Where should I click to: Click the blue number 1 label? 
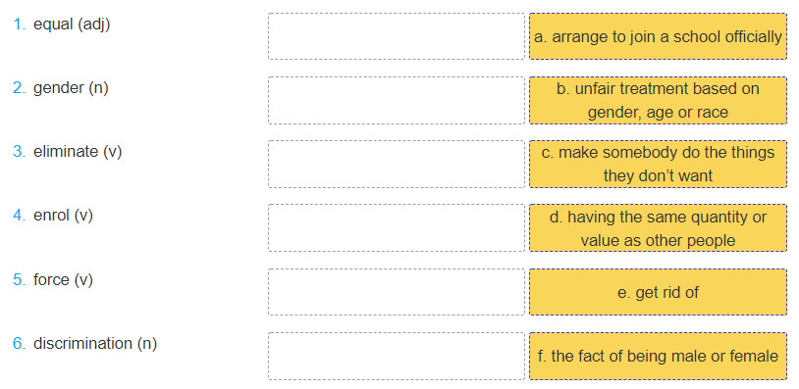pos(20,24)
